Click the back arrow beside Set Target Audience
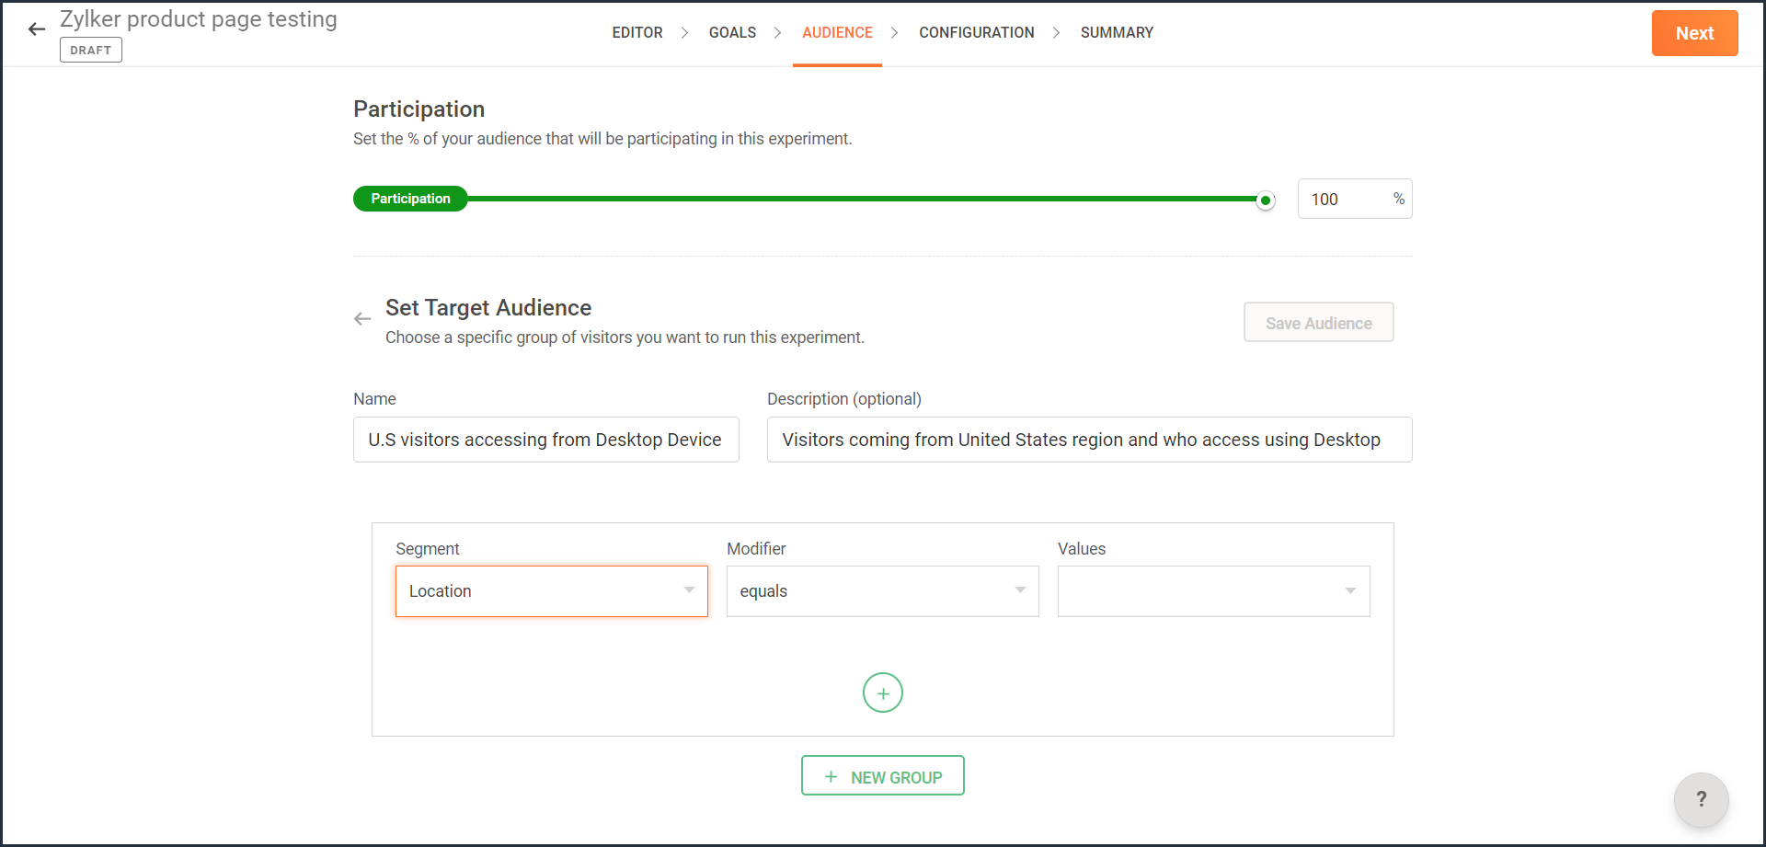This screenshot has width=1766, height=847. tap(362, 319)
